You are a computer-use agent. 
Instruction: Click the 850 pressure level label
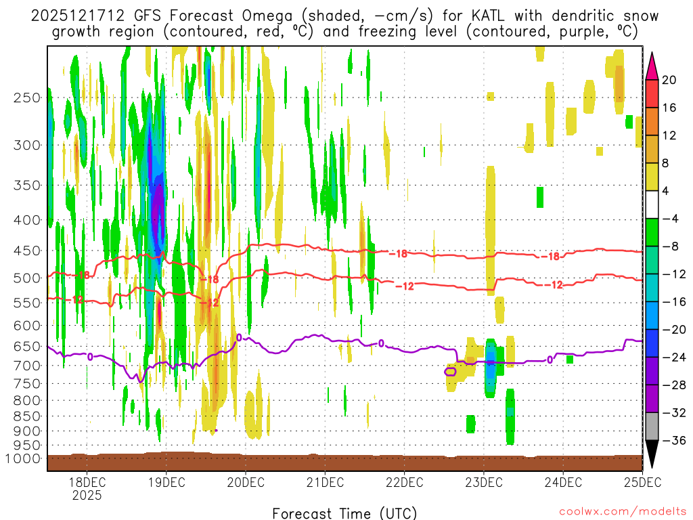[27, 416]
